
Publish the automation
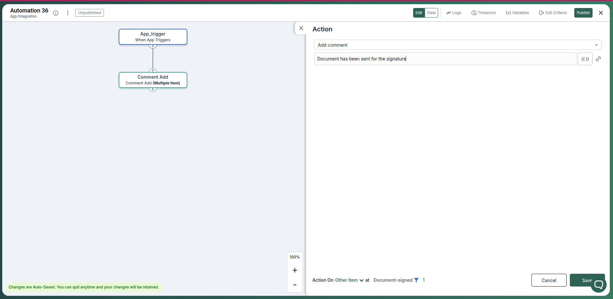click(583, 13)
